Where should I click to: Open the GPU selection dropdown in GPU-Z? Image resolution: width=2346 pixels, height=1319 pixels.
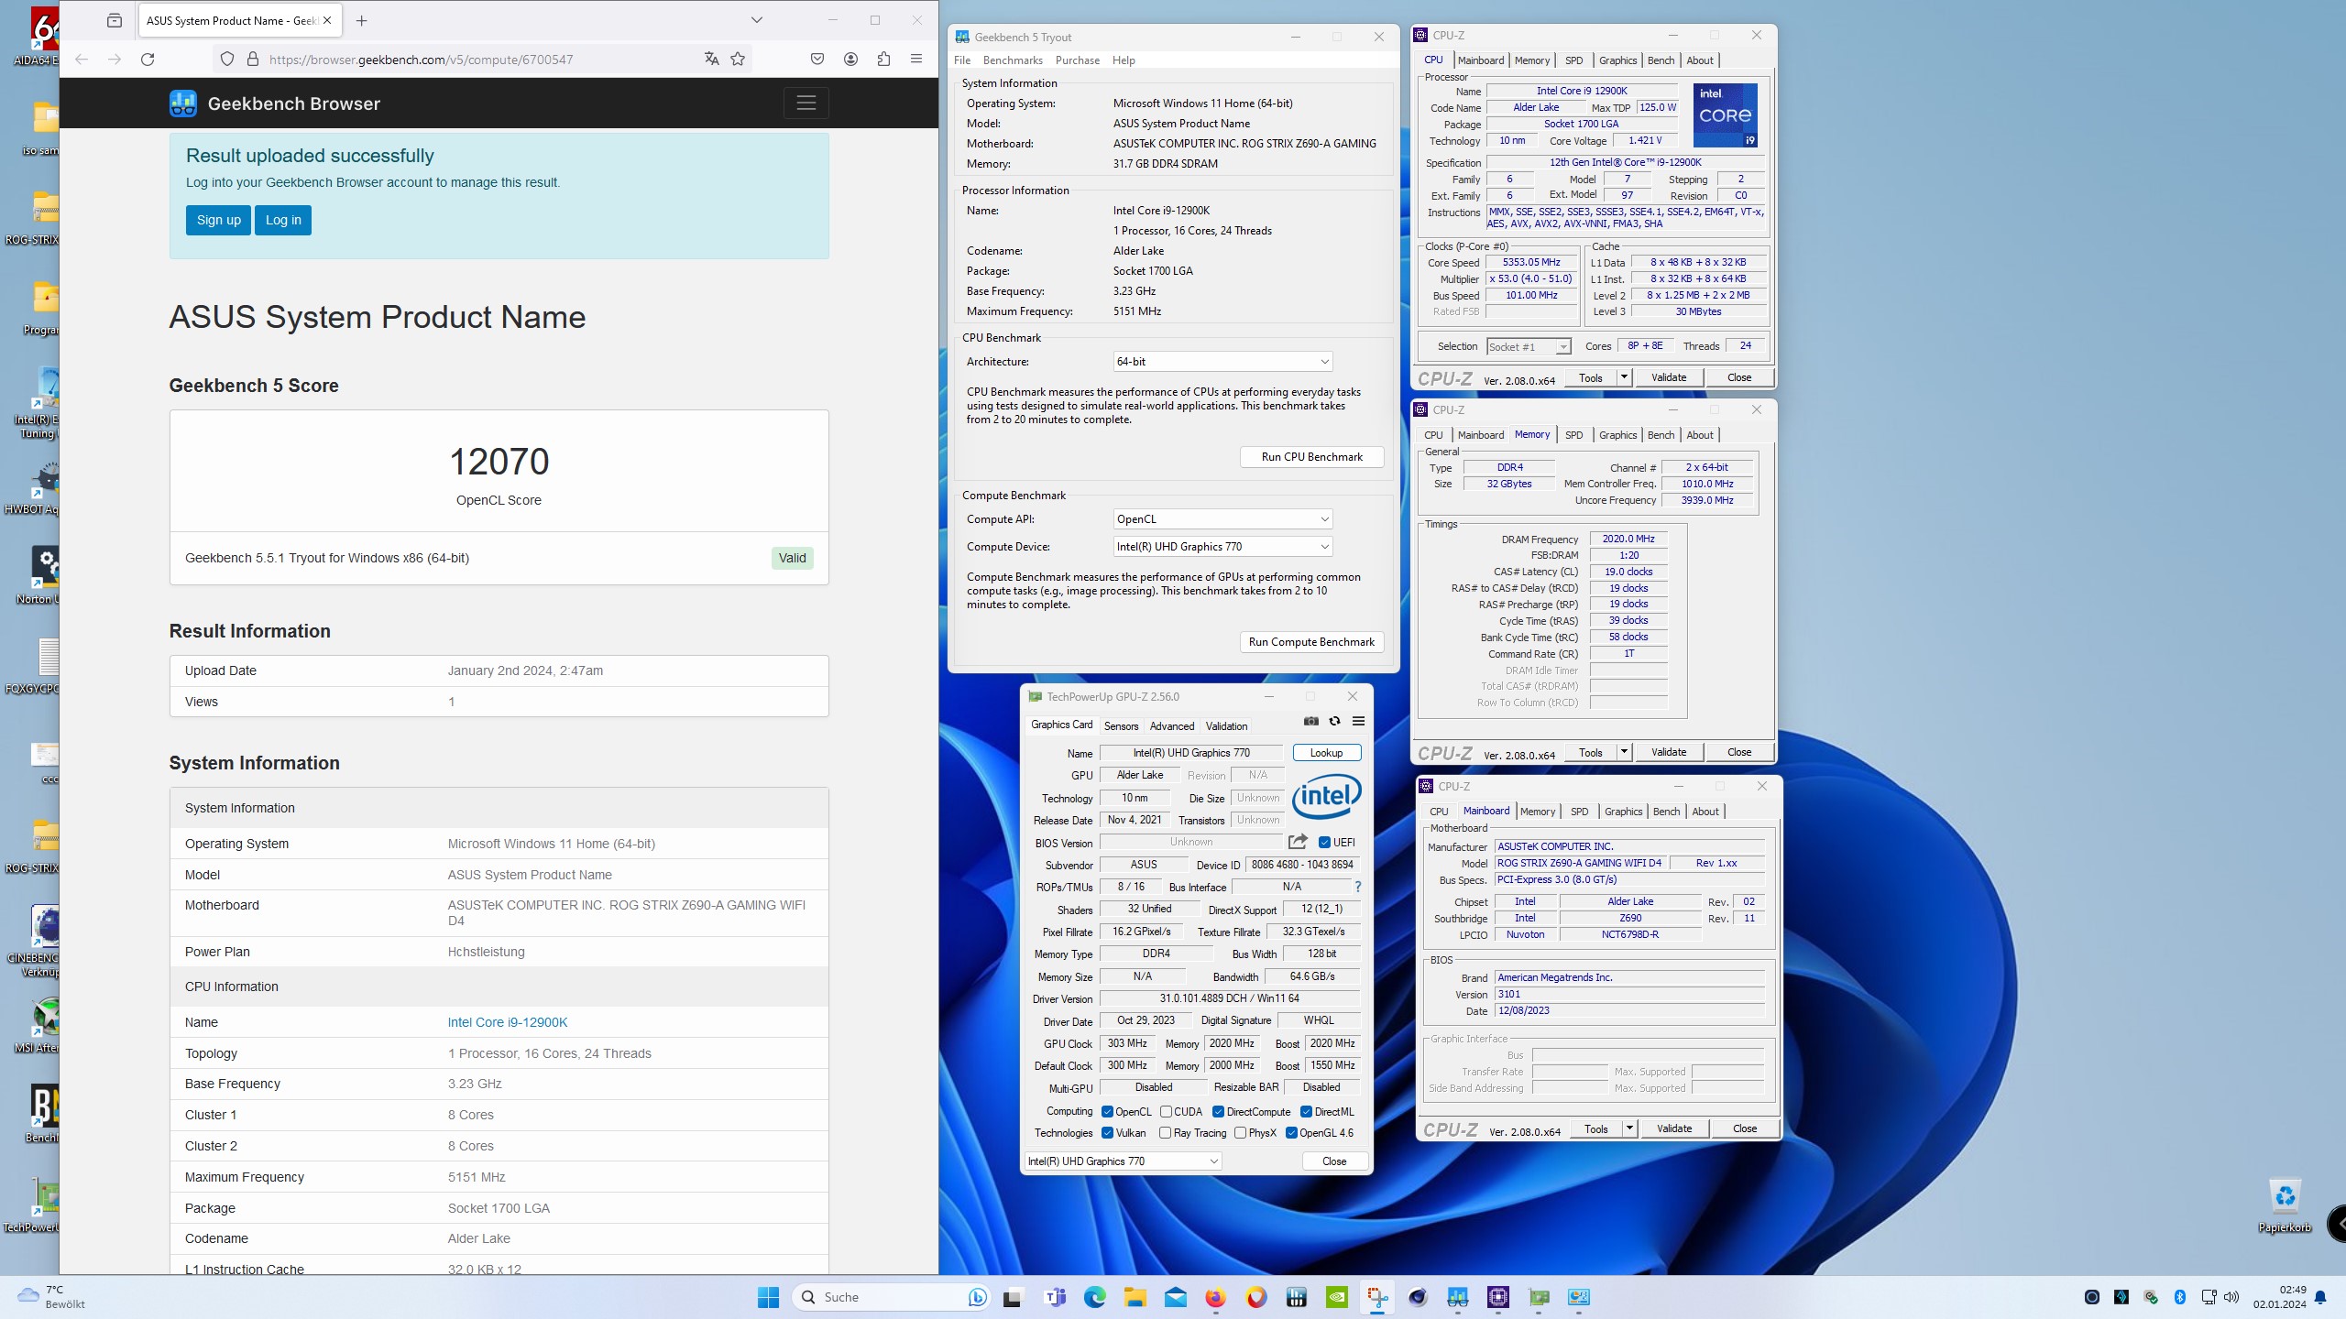click(x=1124, y=1161)
